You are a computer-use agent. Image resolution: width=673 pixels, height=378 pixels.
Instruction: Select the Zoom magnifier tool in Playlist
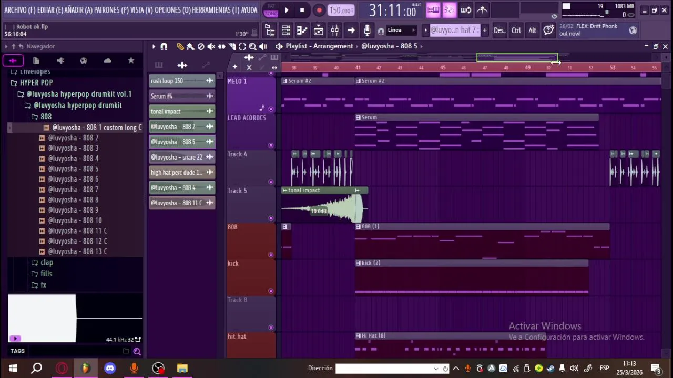tap(252, 46)
